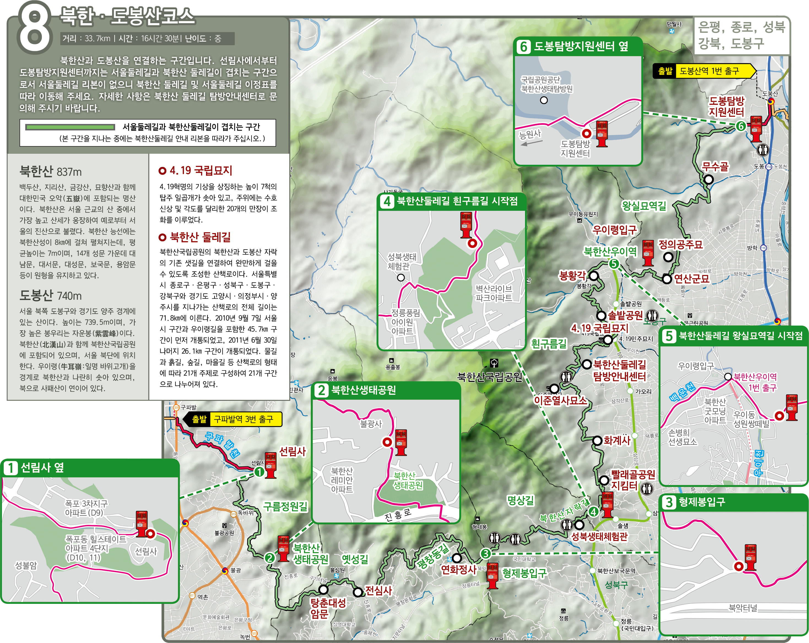Click the '구름정원길' trail label
Screen dimensions: 809x643
(x=285, y=507)
